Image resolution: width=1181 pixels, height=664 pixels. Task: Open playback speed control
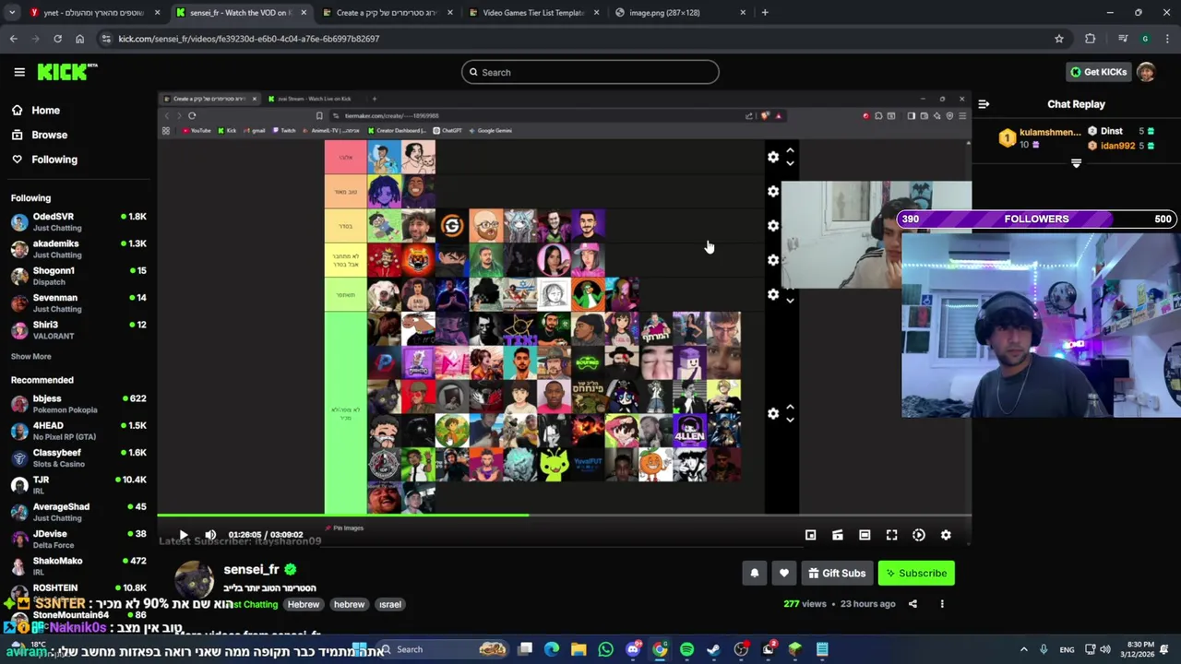pos(919,535)
